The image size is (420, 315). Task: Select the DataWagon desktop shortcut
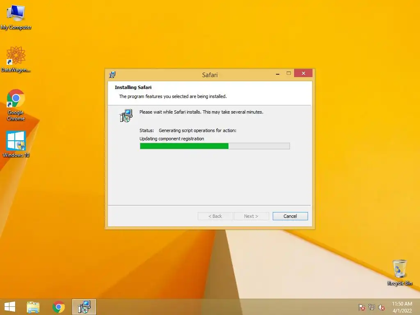click(x=16, y=59)
